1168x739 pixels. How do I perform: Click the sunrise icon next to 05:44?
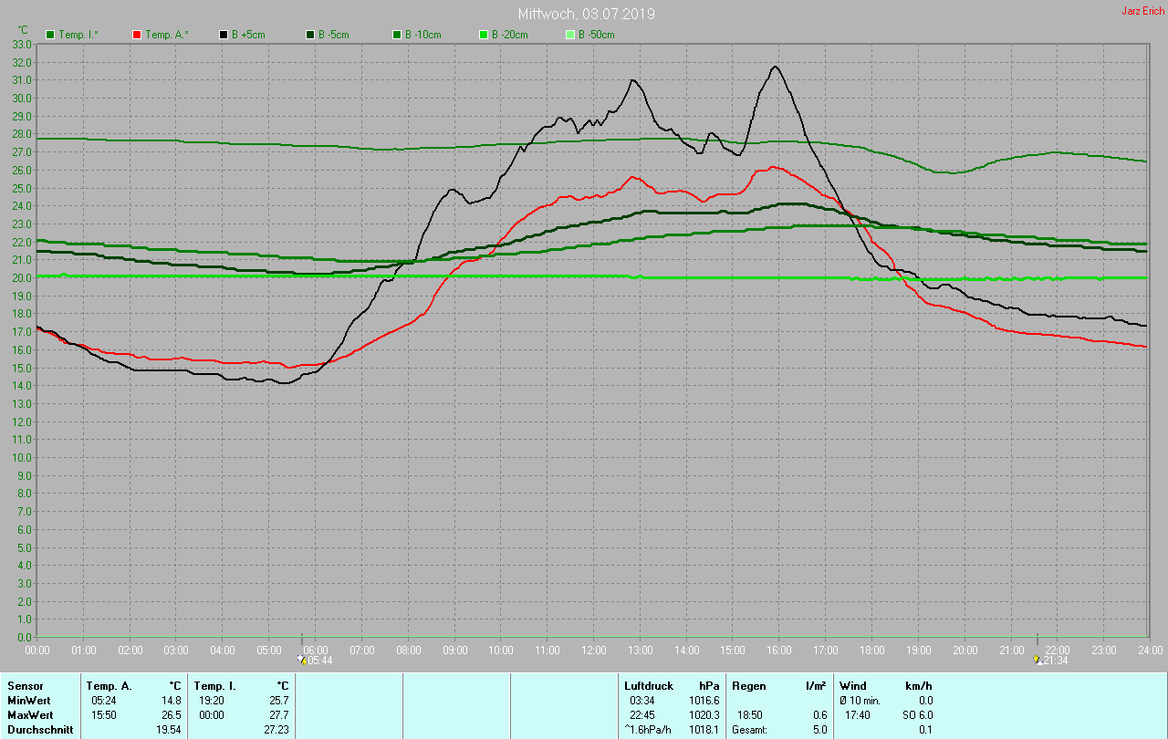302,659
